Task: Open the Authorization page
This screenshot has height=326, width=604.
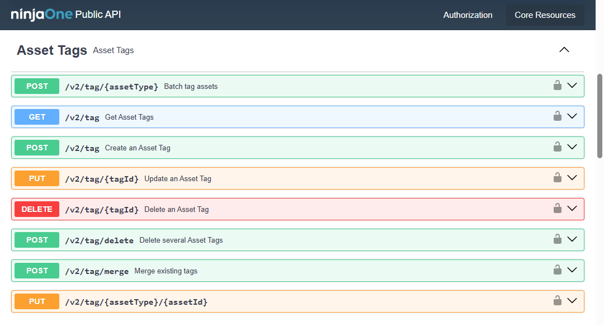Action: point(468,15)
